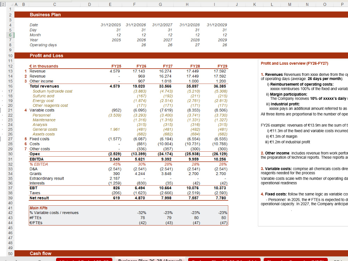The height and width of the screenshot is (261, 348).
Task: Select #FTEs FY26 value 78
Action: tap(143, 218)
